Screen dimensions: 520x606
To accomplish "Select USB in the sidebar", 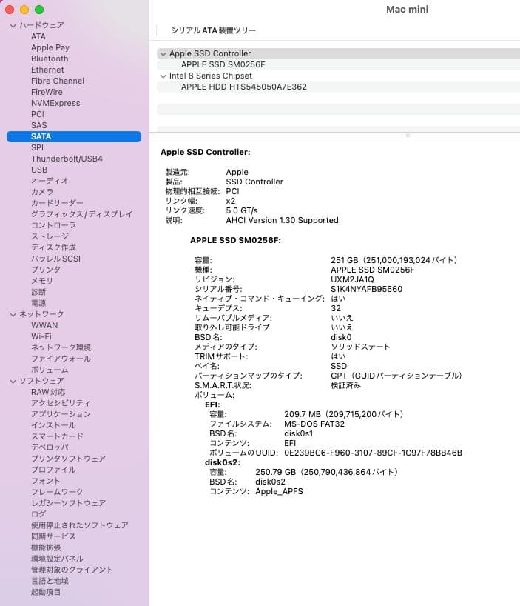I will (39, 170).
